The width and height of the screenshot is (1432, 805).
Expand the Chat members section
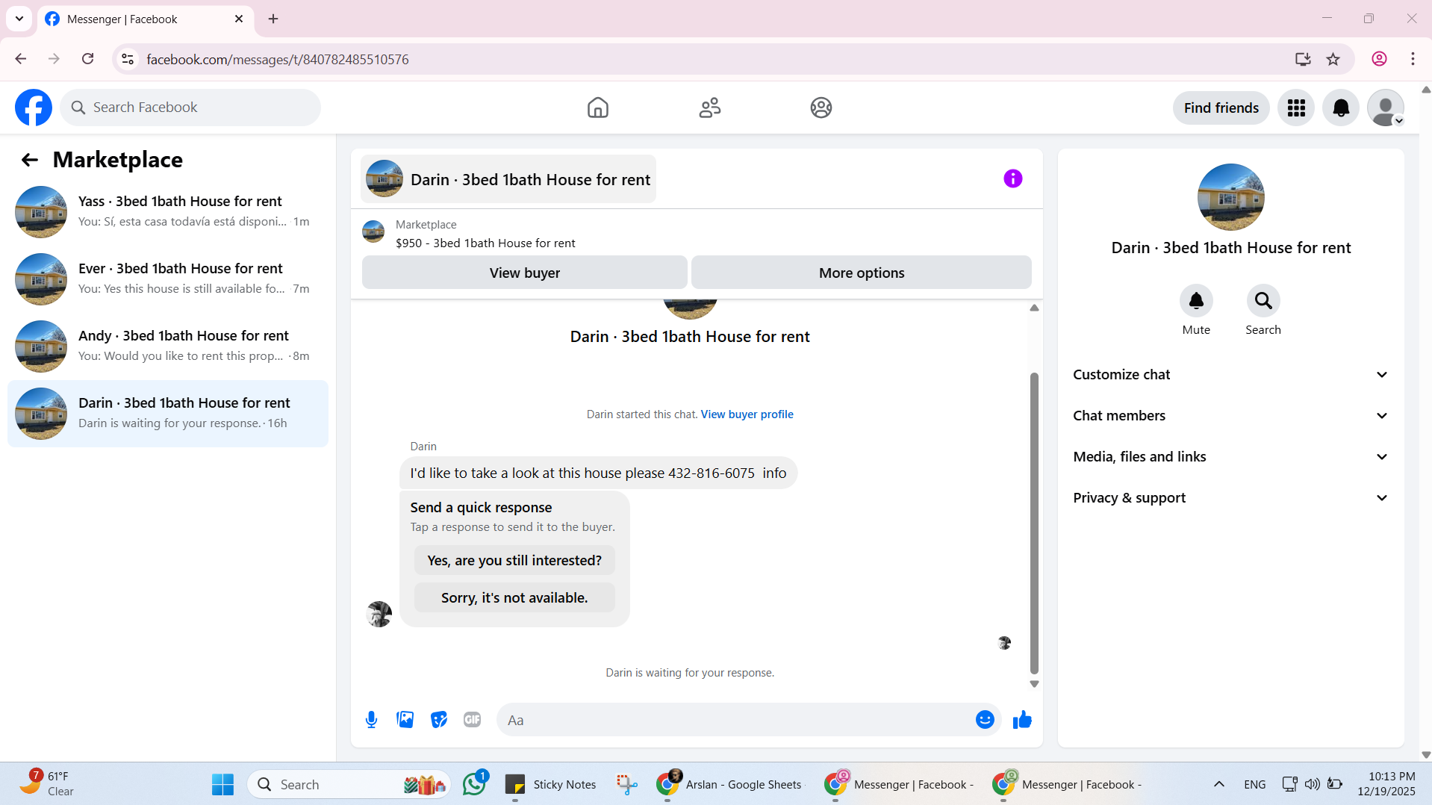pos(1230,416)
